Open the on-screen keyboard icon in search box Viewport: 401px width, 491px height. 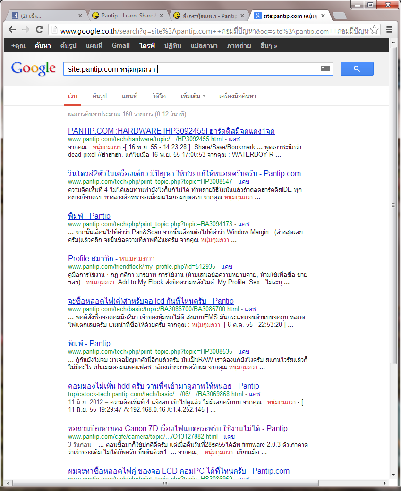click(x=325, y=69)
